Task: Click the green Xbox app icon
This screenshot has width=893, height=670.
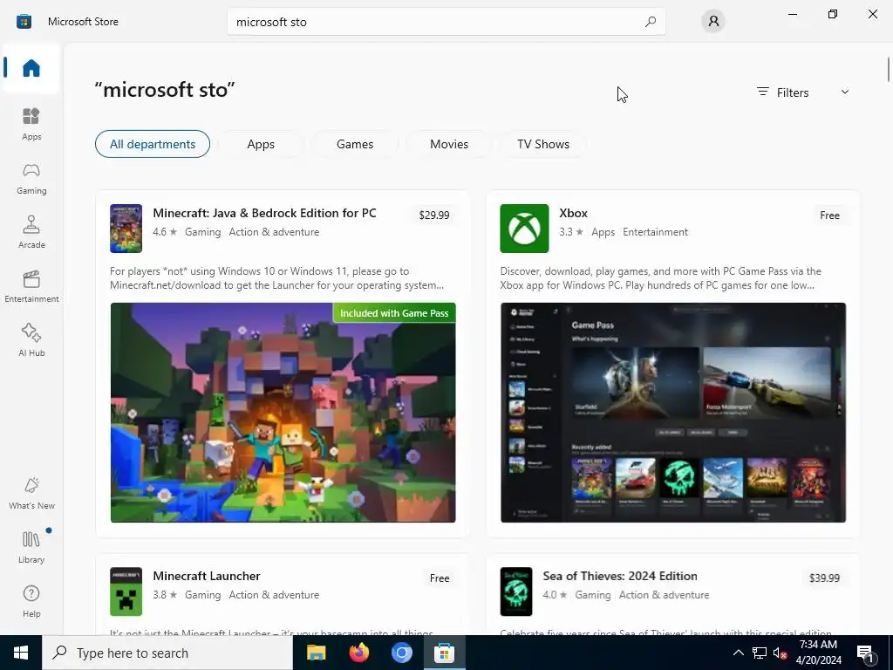Action: tap(524, 228)
